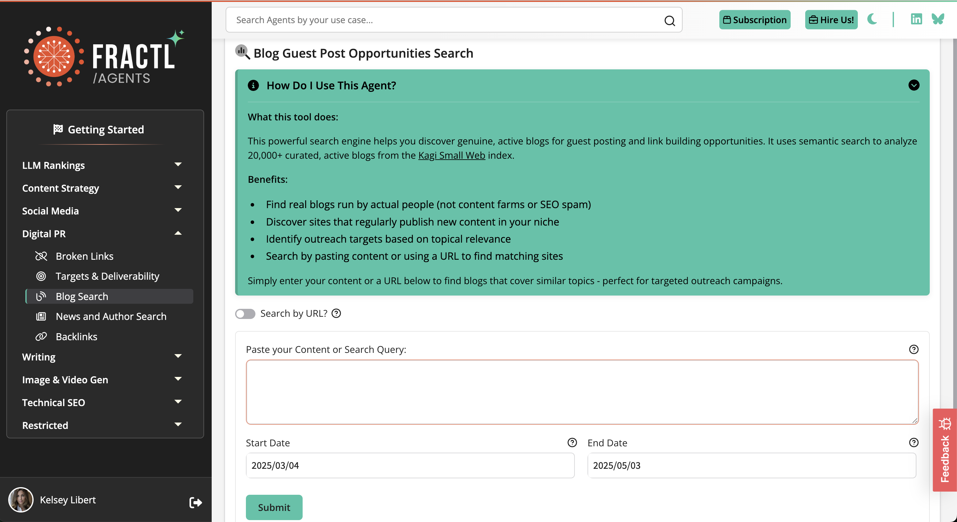This screenshot has height=522, width=957.
Task: Open News and Author Search via its icon
Action: point(42,316)
